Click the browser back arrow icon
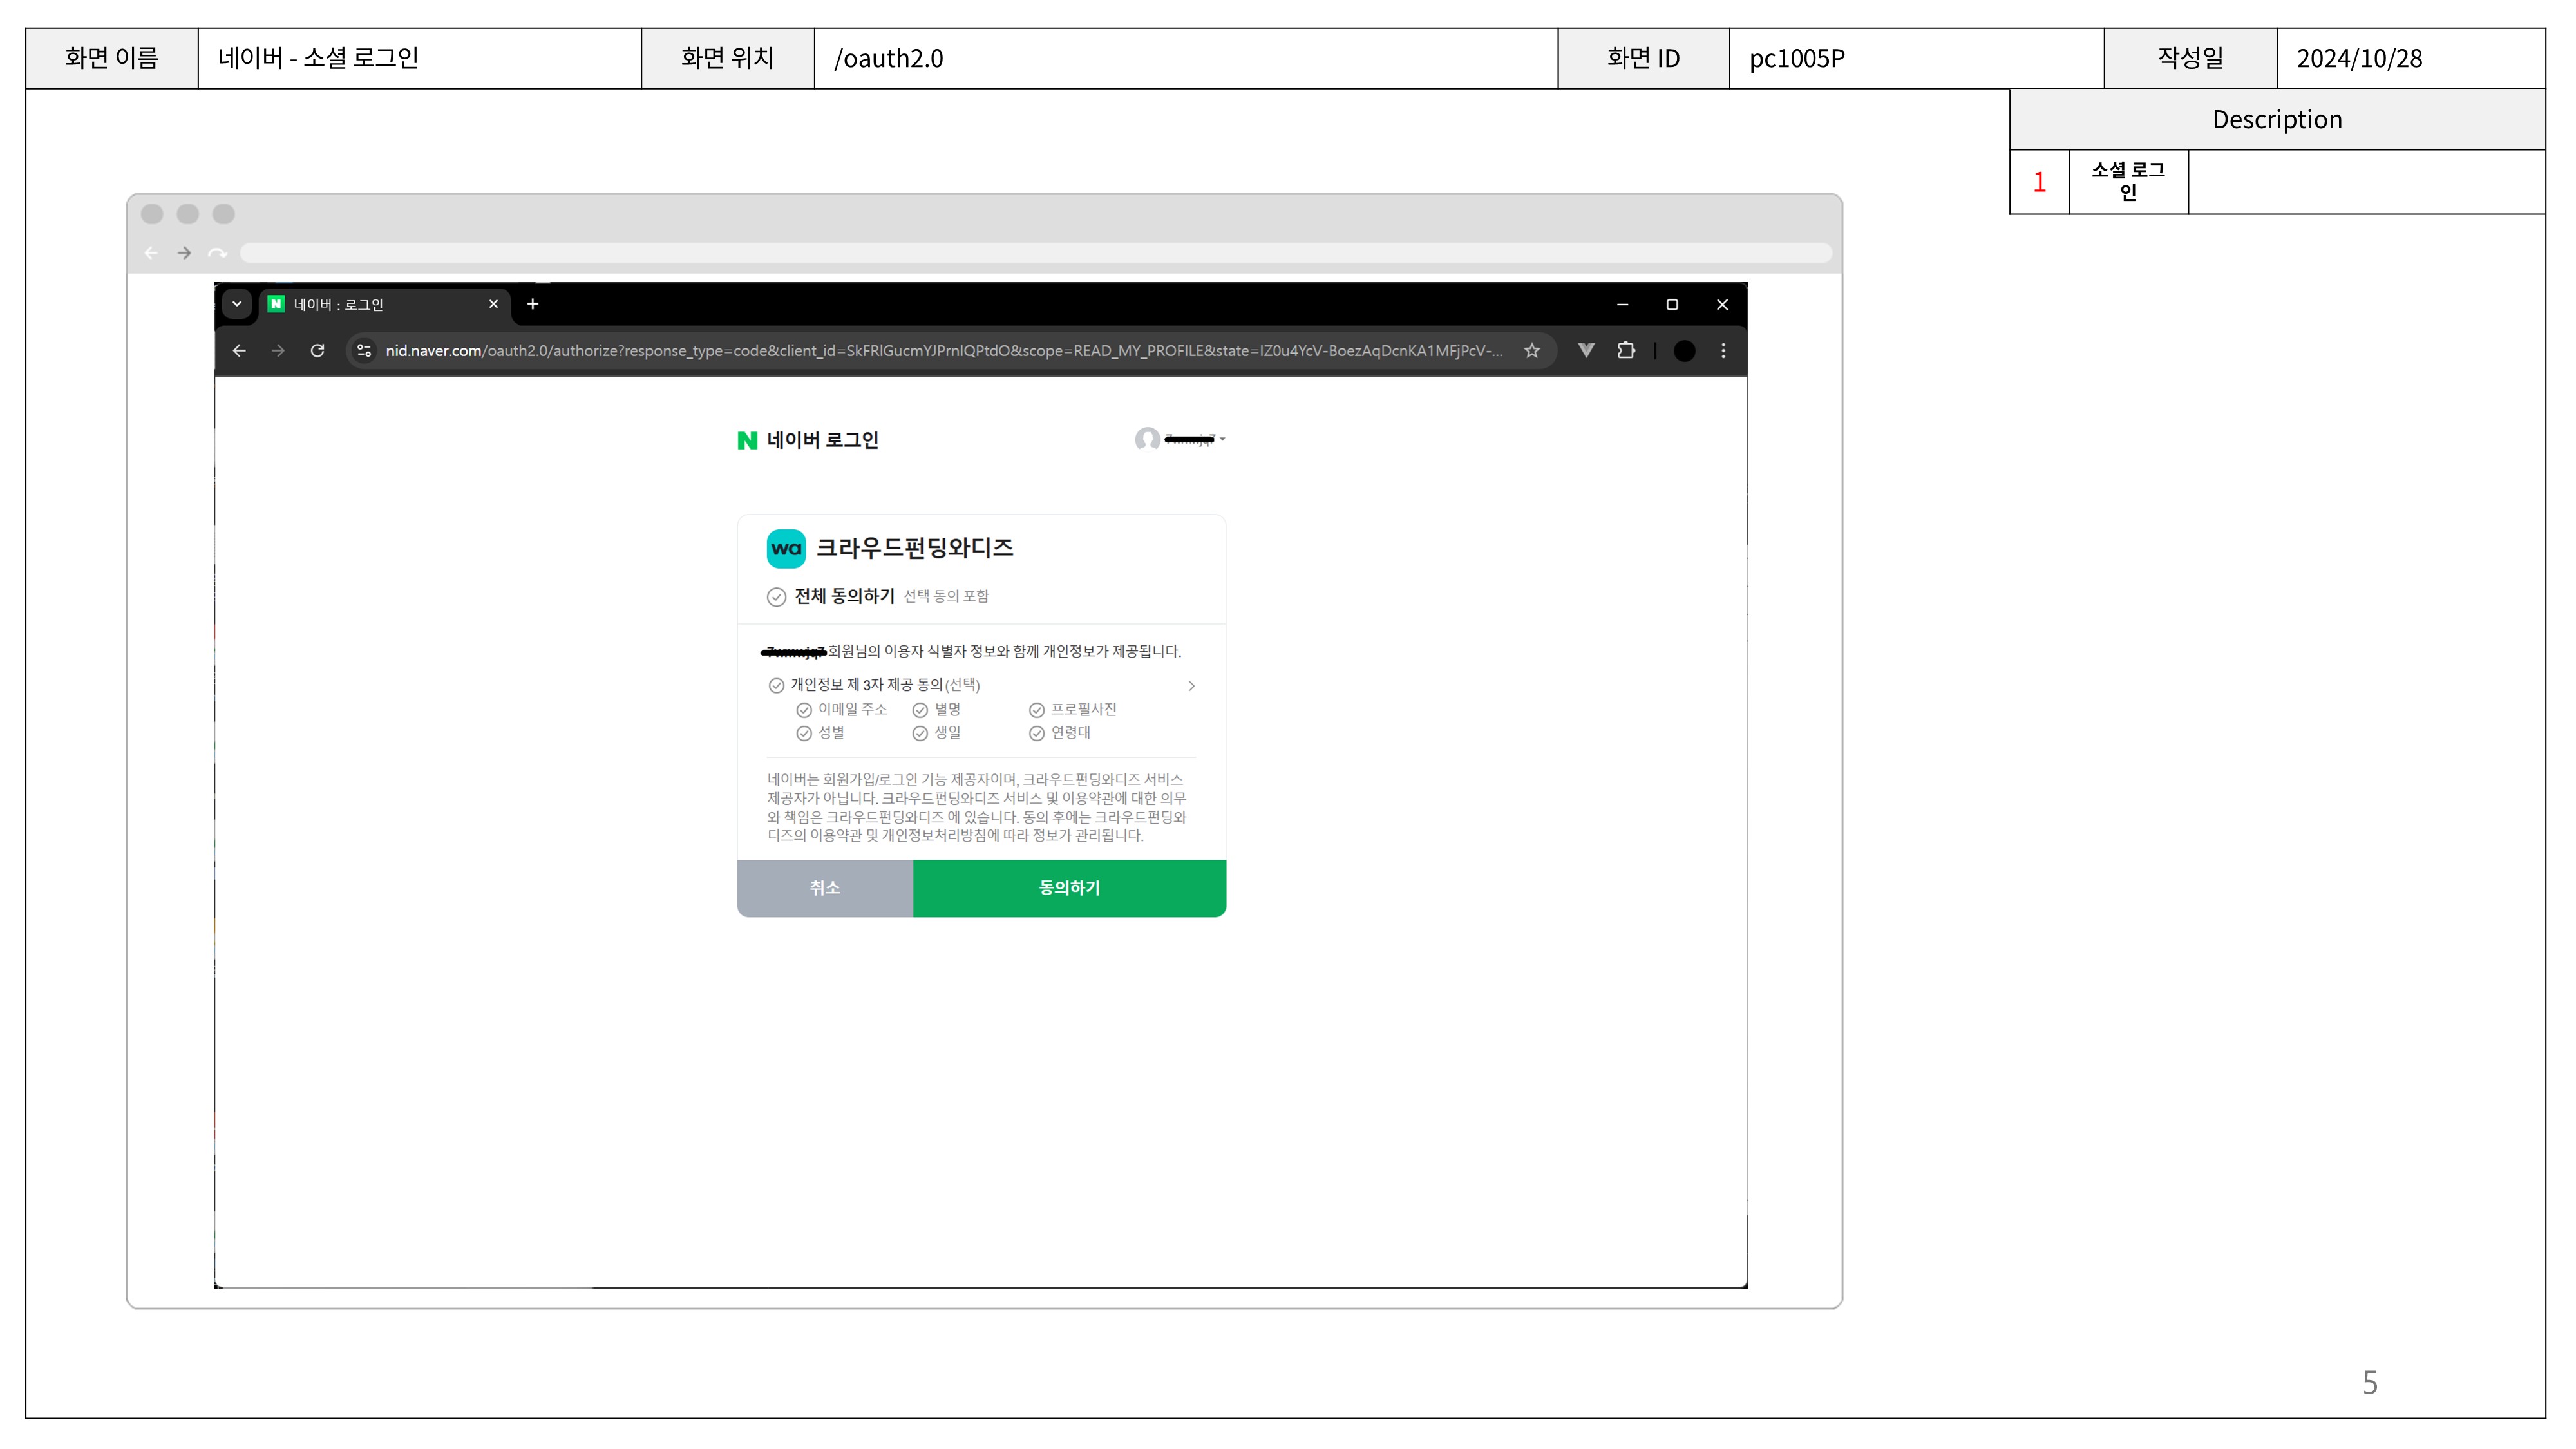2576x1449 pixels. [239, 351]
